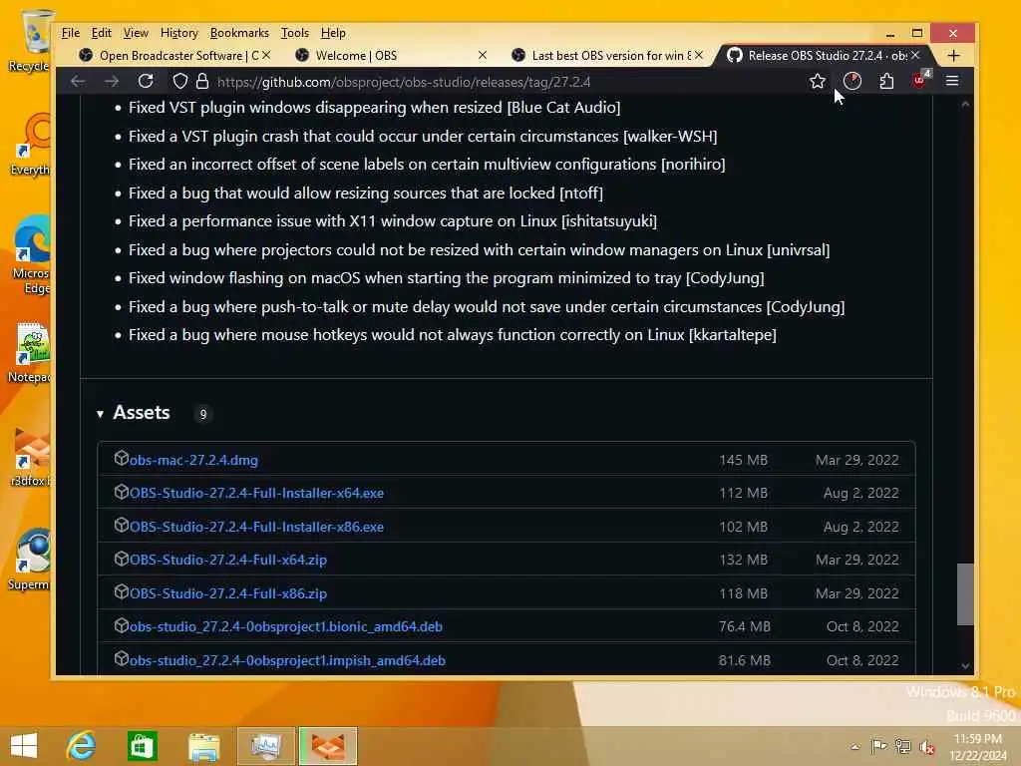Go back with the browser back arrow

point(78,82)
